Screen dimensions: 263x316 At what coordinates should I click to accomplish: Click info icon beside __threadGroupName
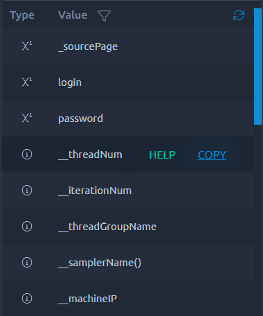27,226
